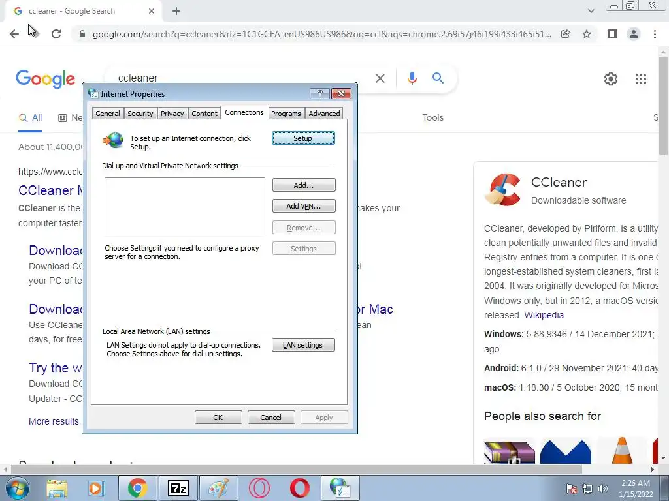
Task: Click the network tray icon
Action: click(x=587, y=489)
